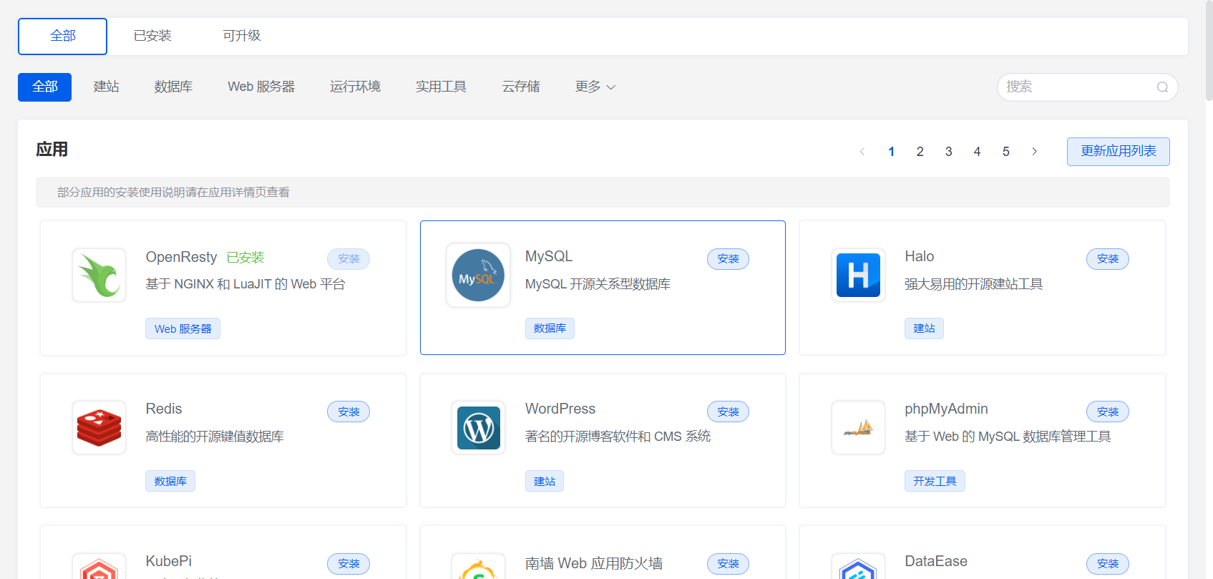Image resolution: width=1213 pixels, height=579 pixels.
Task: Go to page 3
Action: pyautogui.click(x=948, y=152)
